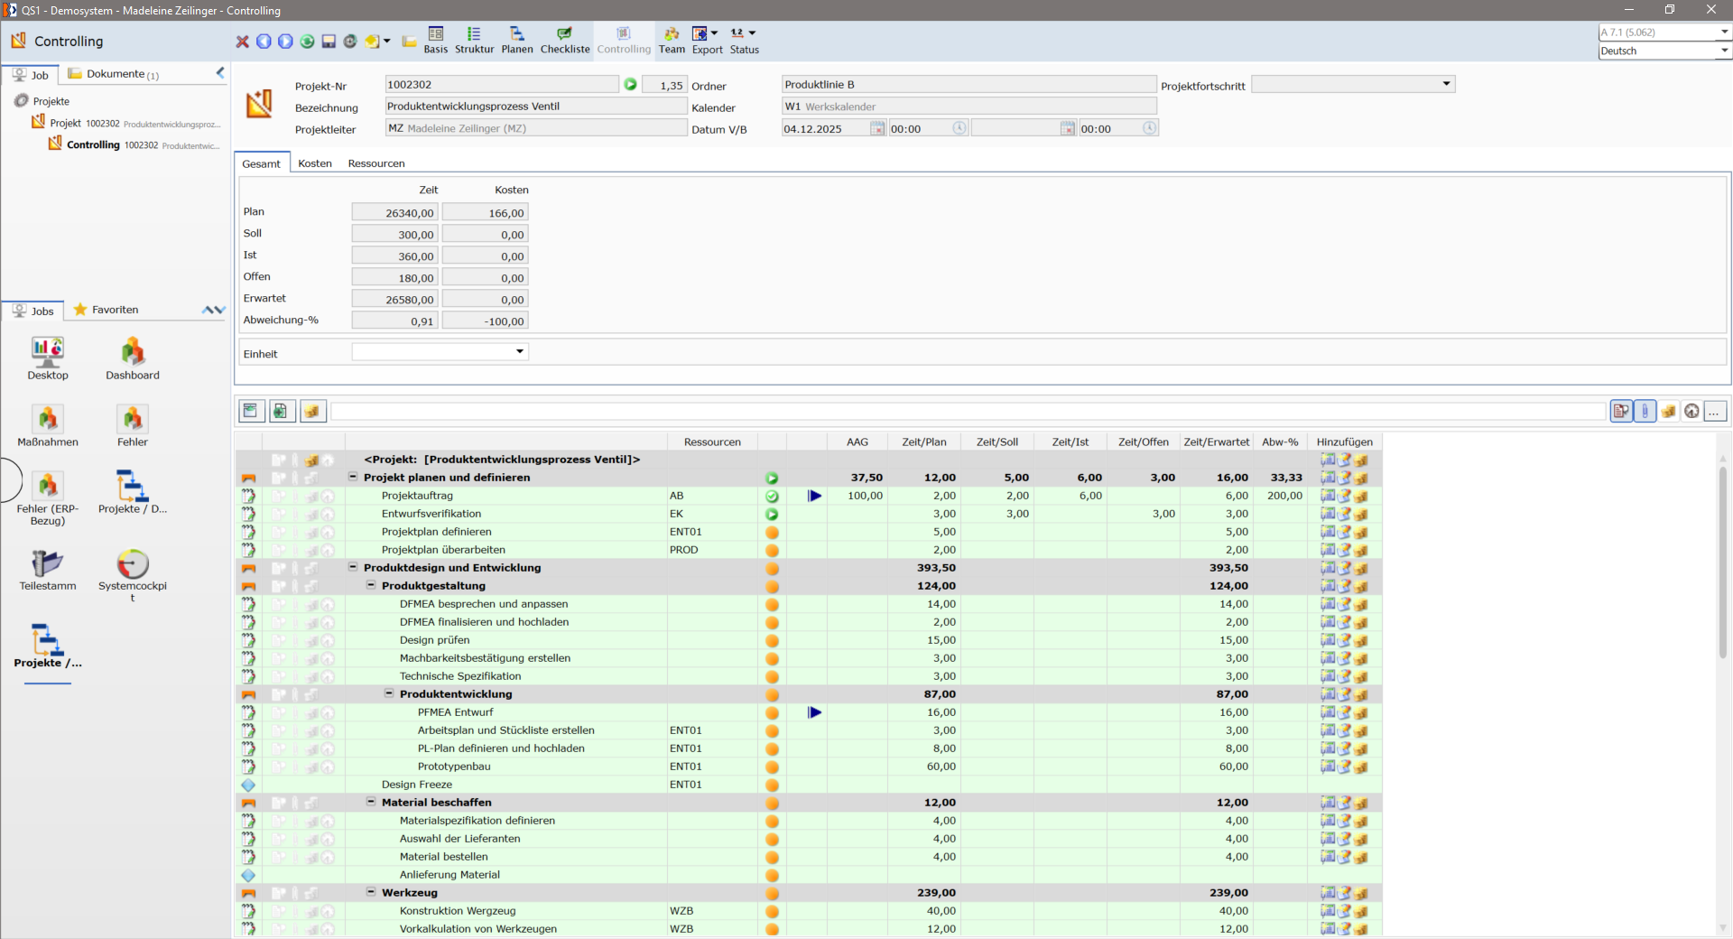This screenshot has height=939, width=1733.
Task: Open the Dokumente (1) tab
Action: coord(115,74)
